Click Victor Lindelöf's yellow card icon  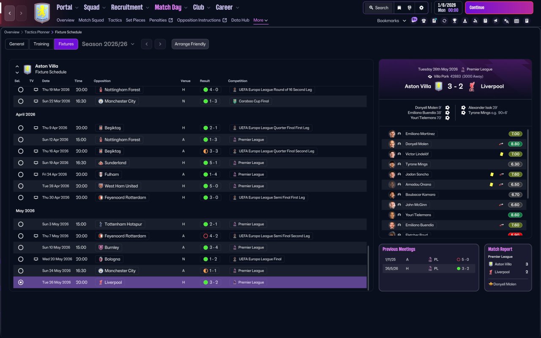coord(502,154)
